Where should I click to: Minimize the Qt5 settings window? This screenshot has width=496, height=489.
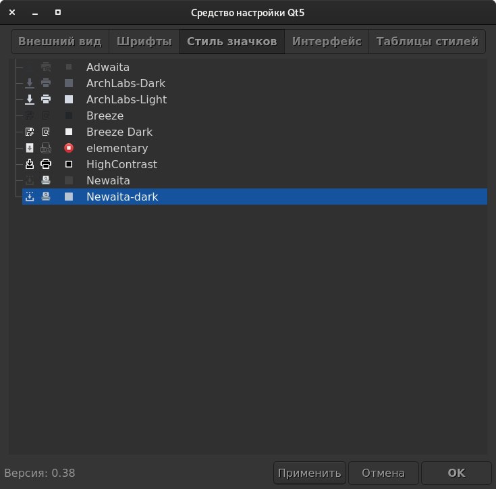pyautogui.click(x=35, y=13)
